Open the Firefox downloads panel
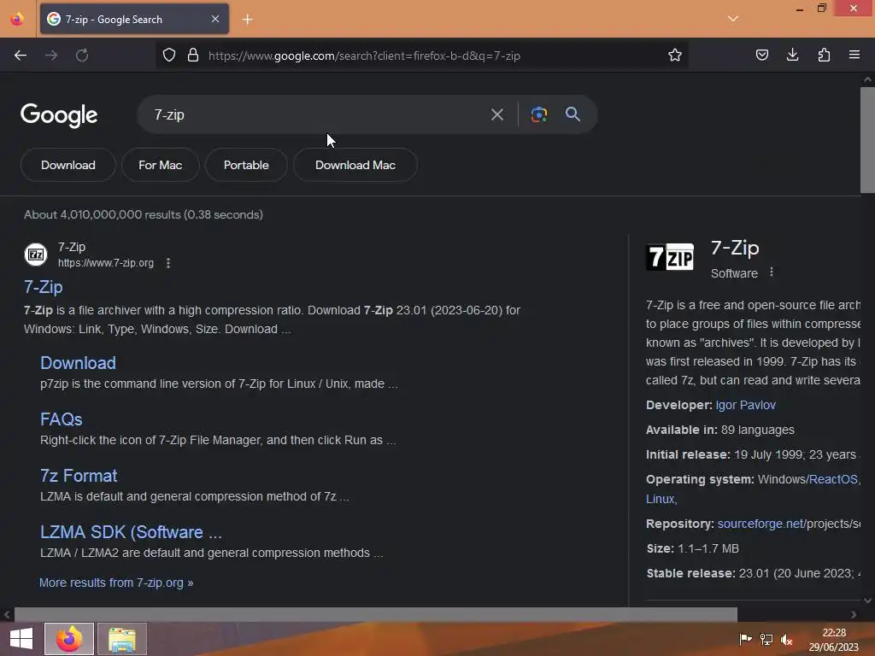 [792, 56]
